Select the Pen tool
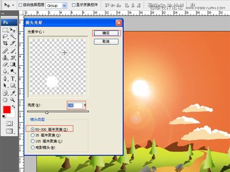Image resolution: width=230 pixels, height=172 pixels. click(x=5, y=79)
